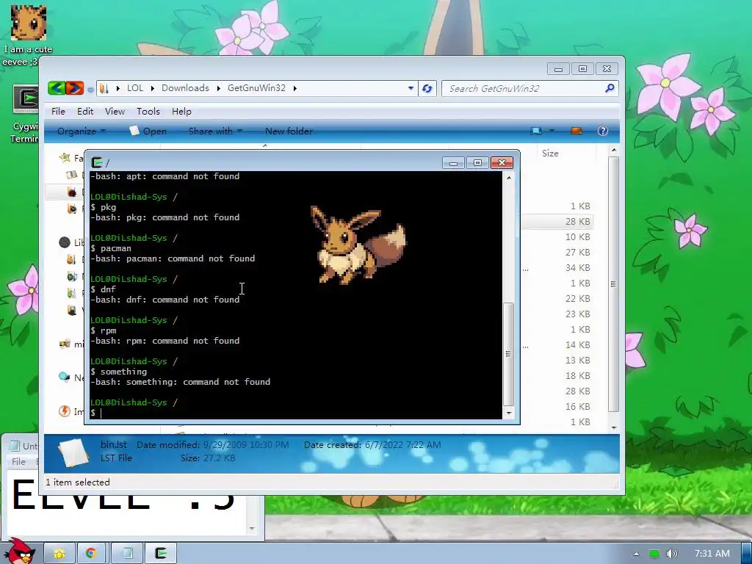This screenshot has width=752, height=564.
Task: Switch to Notepad from the taskbar
Action: [x=128, y=554]
